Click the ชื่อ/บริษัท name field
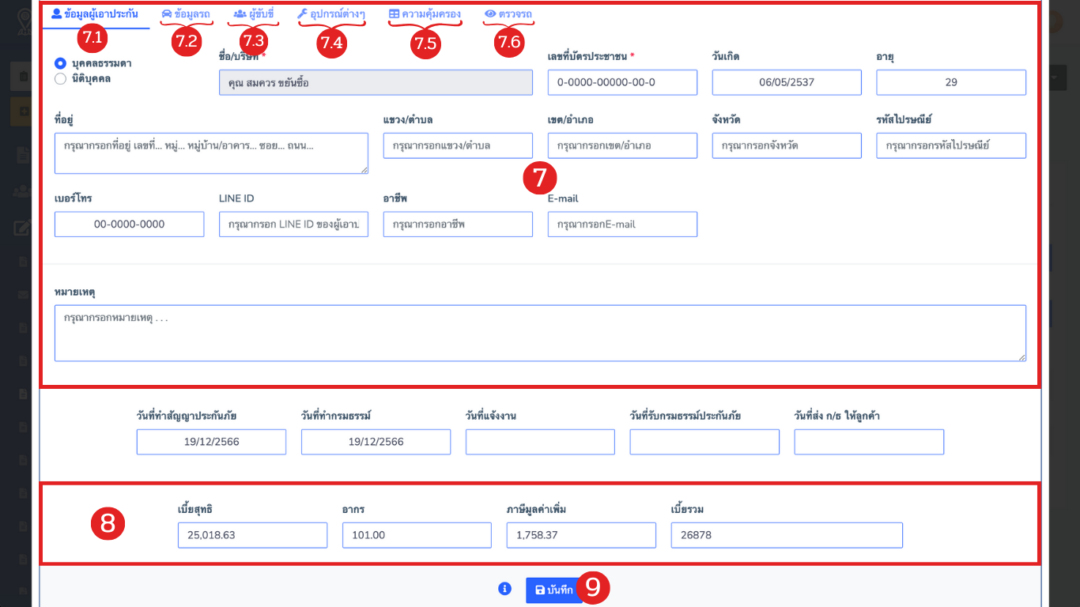Viewport: 1080px width, 607px height. pyautogui.click(x=376, y=82)
